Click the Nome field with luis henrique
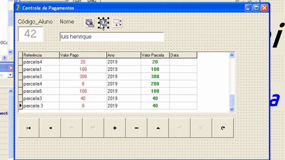Viewport: 285px width, 160px height. 112,37
